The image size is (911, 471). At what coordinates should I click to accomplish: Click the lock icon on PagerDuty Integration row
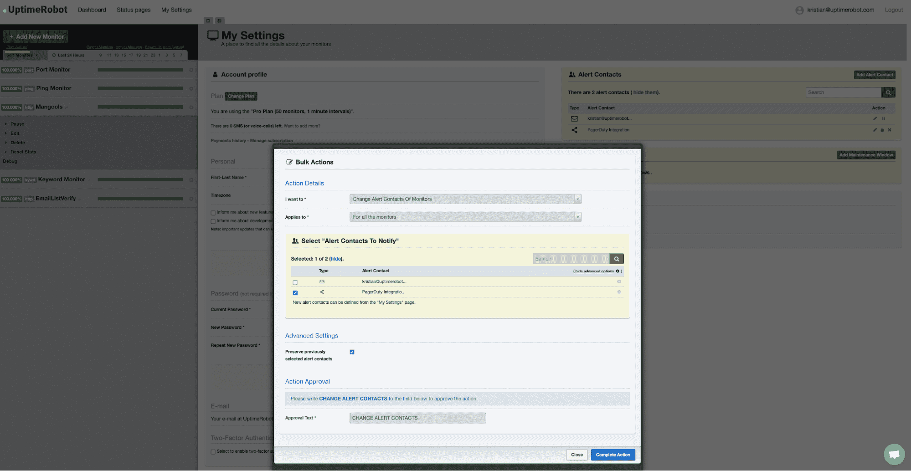(x=882, y=130)
